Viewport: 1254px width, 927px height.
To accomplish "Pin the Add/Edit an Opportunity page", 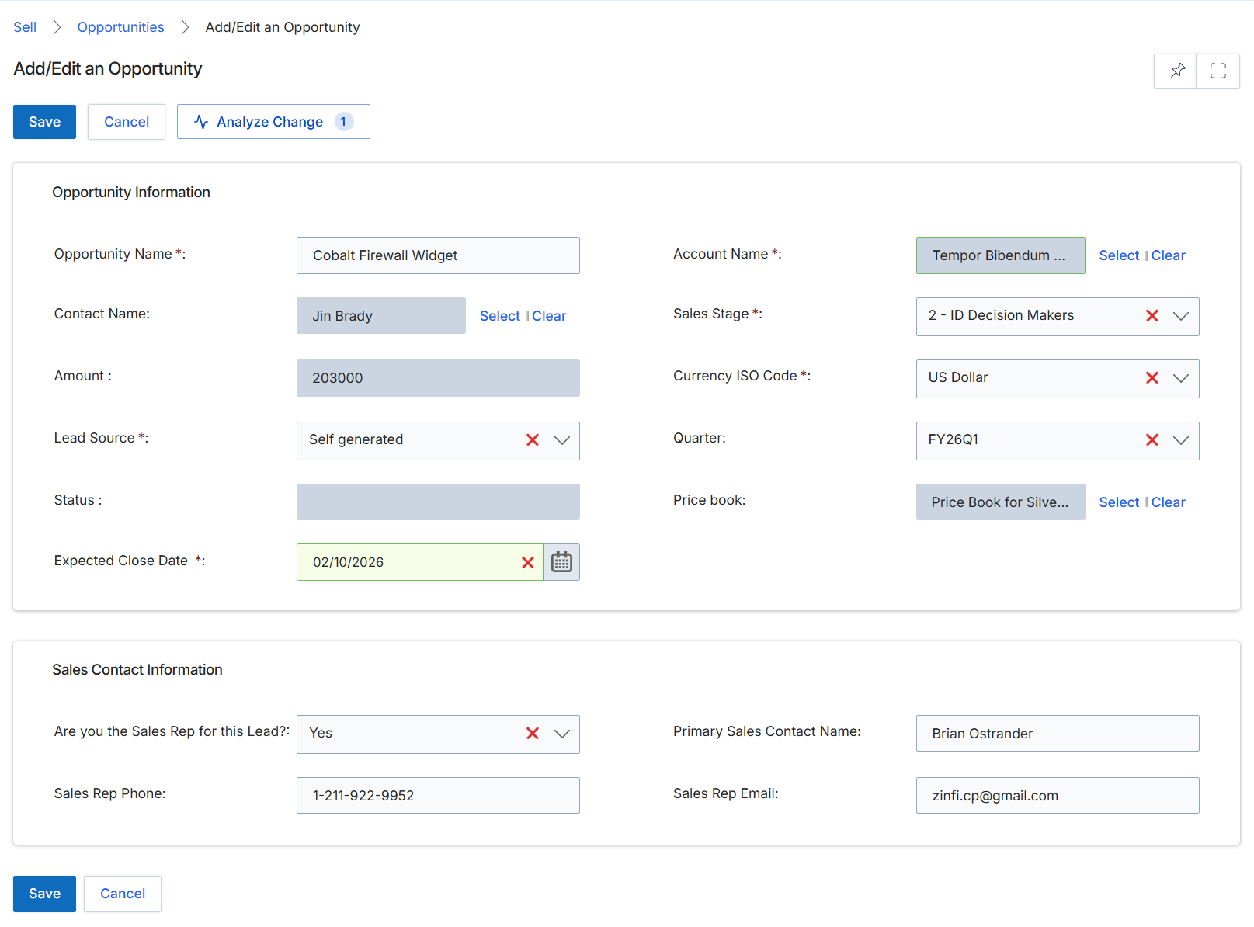I will 1176,71.
